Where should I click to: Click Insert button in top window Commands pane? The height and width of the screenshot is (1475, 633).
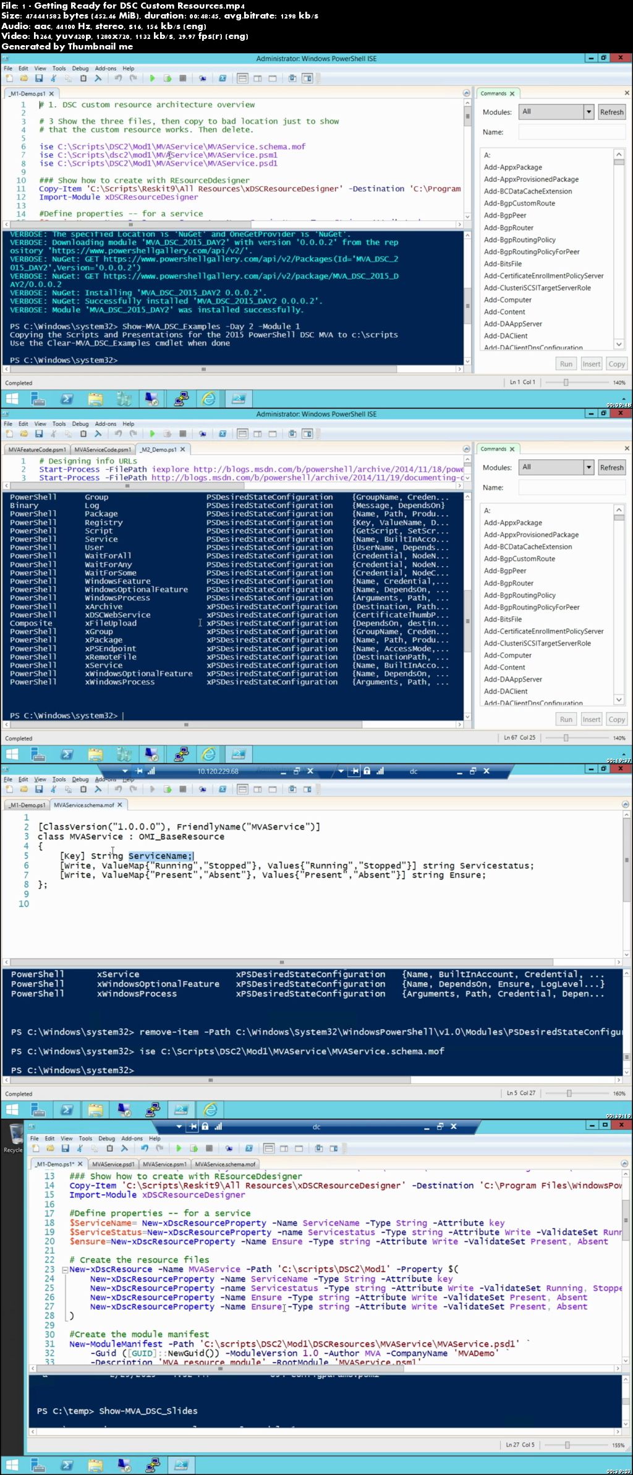[591, 364]
